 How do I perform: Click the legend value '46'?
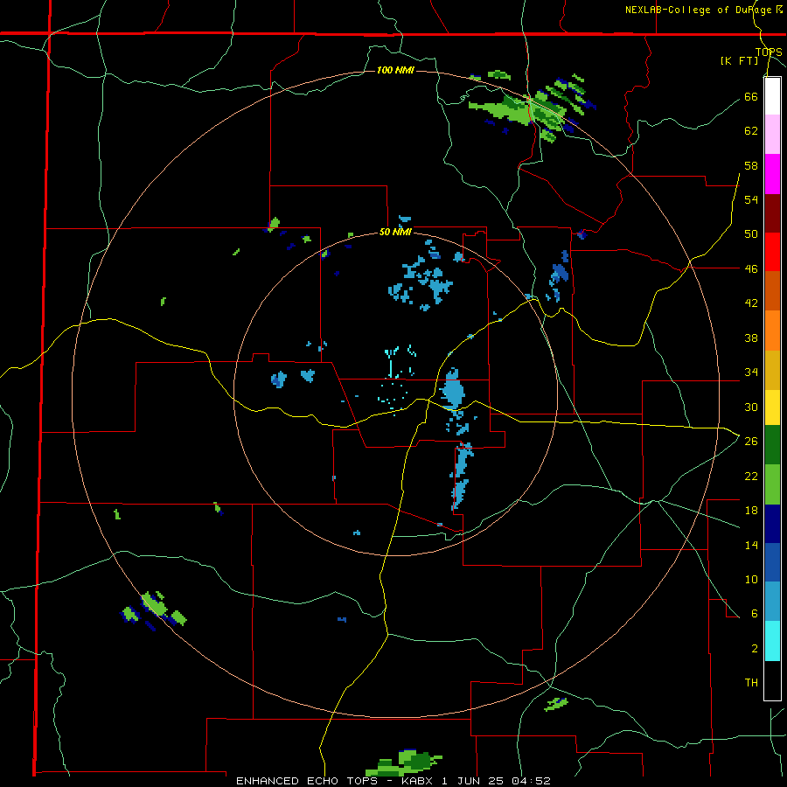(x=751, y=269)
